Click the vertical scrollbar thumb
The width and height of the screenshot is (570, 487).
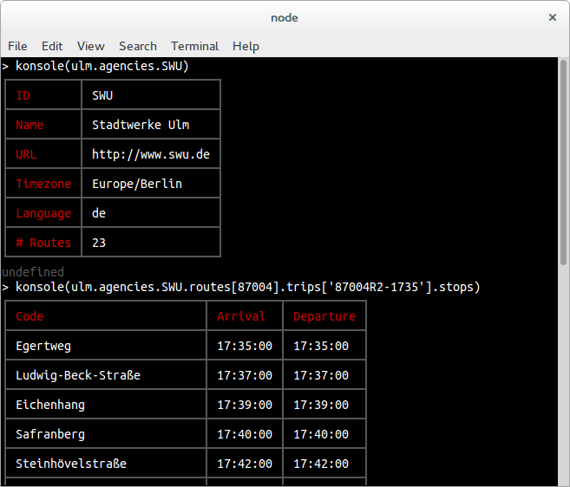point(563,162)
